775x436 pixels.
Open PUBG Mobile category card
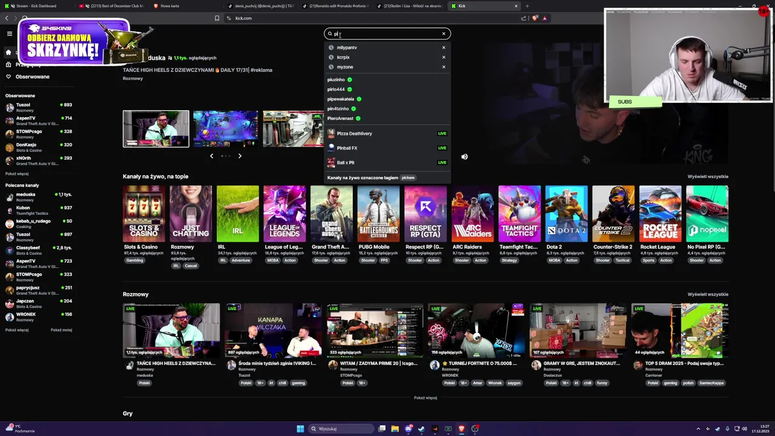pyautogui.click(x=378, y=214)
